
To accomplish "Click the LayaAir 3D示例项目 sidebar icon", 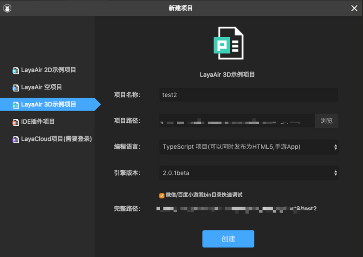I will [x=16, y=105].
